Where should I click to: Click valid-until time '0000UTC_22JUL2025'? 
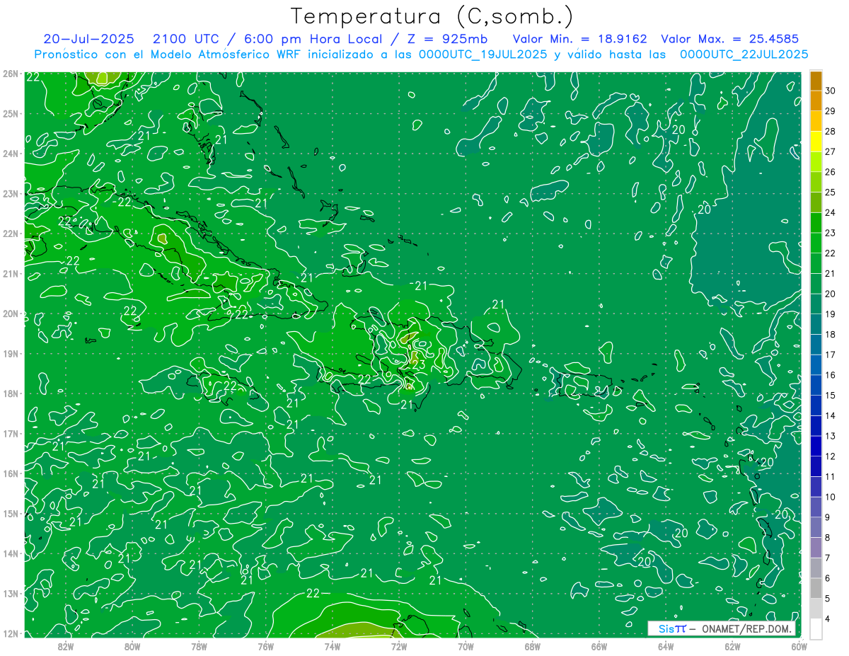pos(744,54)
